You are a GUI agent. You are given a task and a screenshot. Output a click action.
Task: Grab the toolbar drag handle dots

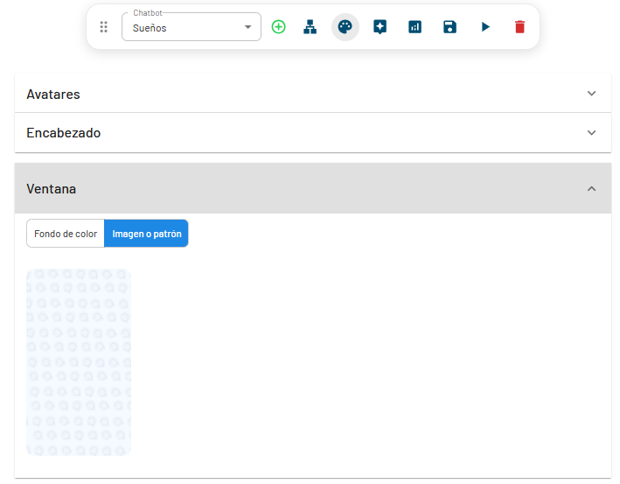104,27
